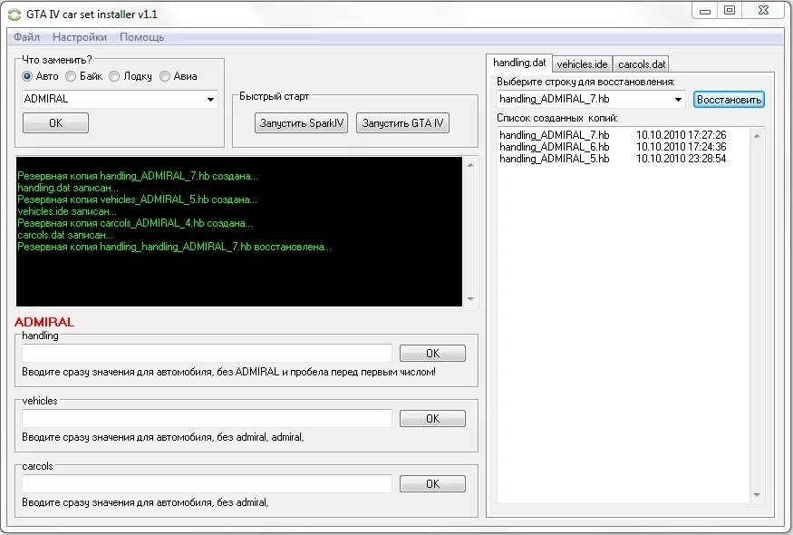Launch SparkIV with the quick start button
Screen dimensions: 793x535
tap(300, 122)
